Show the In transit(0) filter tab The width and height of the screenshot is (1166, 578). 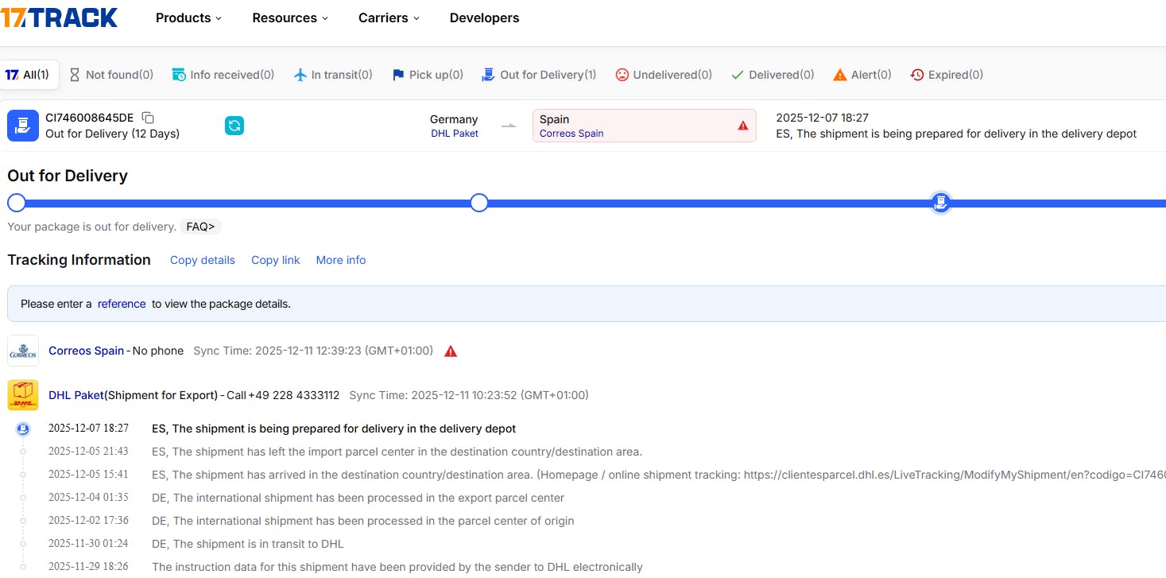333,75
